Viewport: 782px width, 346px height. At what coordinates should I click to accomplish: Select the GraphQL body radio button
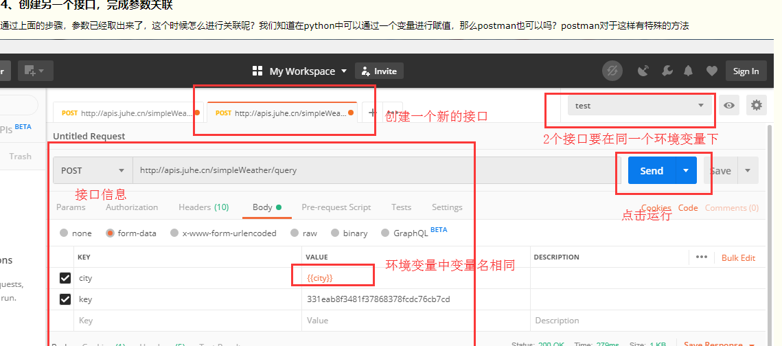385,233
